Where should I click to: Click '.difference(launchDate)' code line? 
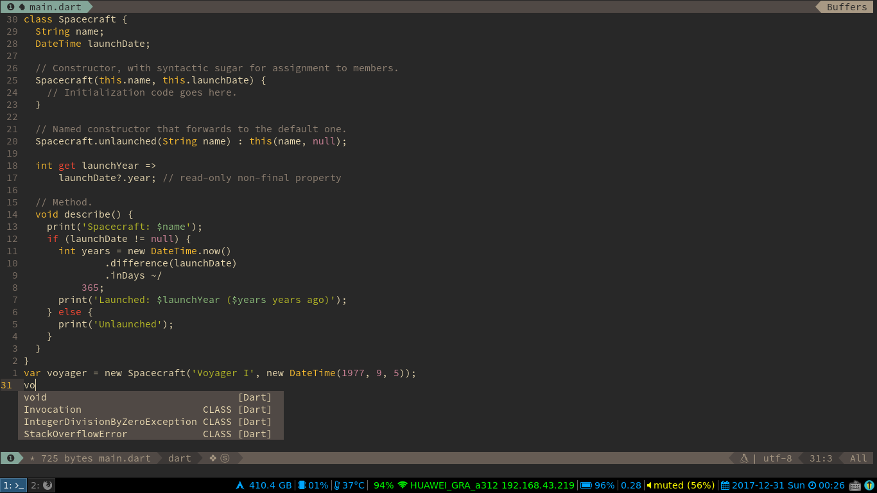click(171, 263)
